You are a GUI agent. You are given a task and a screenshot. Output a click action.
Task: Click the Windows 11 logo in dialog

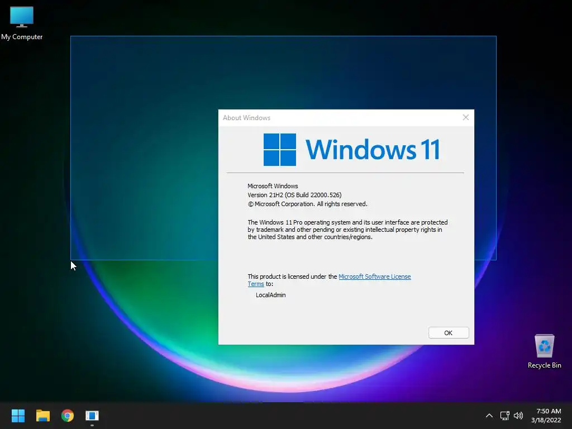coord(351,150)
